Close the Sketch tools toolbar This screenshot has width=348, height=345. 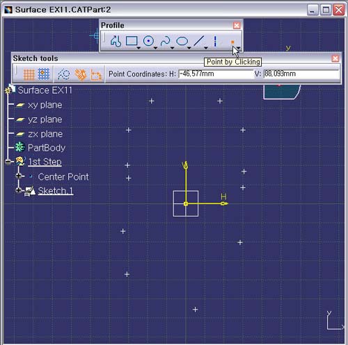coord(335,58)
